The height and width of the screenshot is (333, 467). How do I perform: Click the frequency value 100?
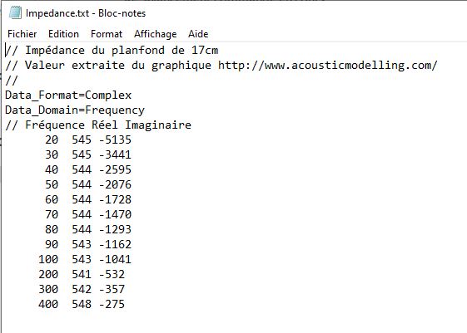point(48,259)
